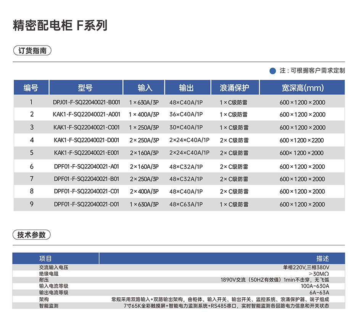Viewport: 358px width, 321px height.
Task: Click dimension 600×1200×2200 in row 4
Action: pyautogui.click(x=302, y=140)
